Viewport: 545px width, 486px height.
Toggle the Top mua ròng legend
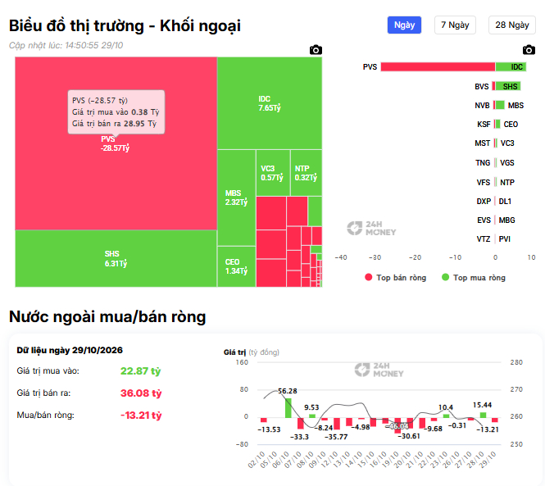tap(474, 277)
